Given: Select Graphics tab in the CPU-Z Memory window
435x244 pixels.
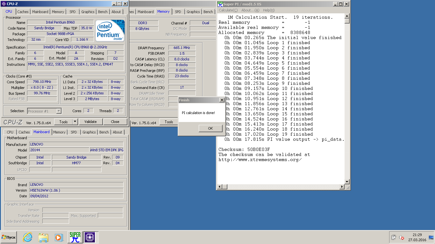Looking at the screenshot, I should click(x=193, y=12).
